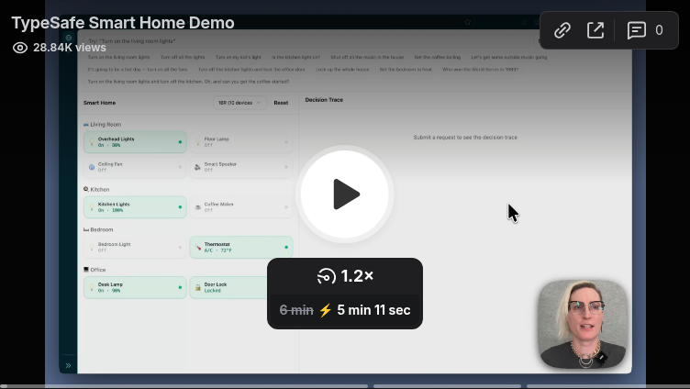690x389 pixels.
Task: Click the Door Lock padlock icon
Action: click(197, 287)
